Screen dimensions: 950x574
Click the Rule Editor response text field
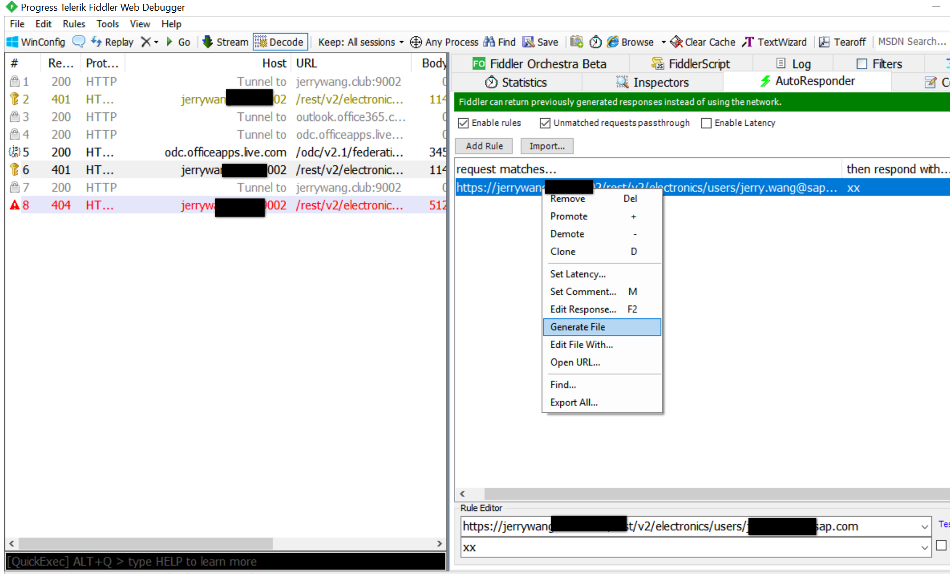pos(690,547)
